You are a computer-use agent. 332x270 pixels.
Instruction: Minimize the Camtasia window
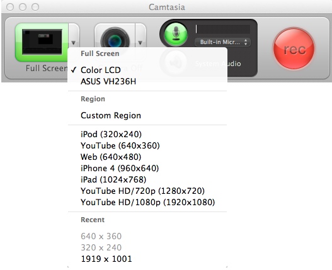(23, 7)
